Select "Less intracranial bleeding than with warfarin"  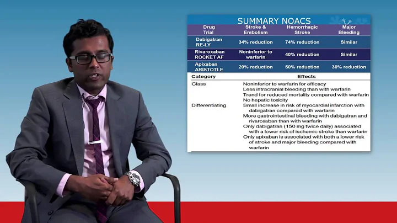(297, 89)
